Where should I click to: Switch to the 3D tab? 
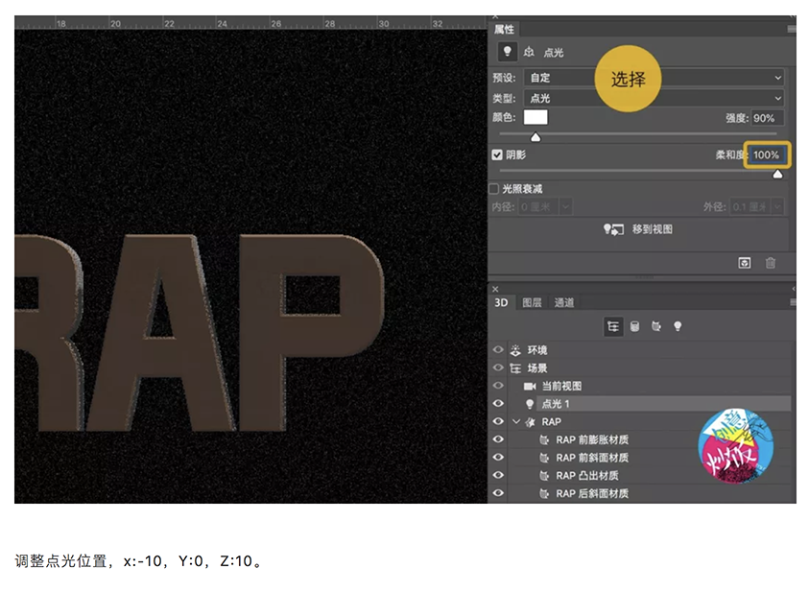(x=501, y=302)
